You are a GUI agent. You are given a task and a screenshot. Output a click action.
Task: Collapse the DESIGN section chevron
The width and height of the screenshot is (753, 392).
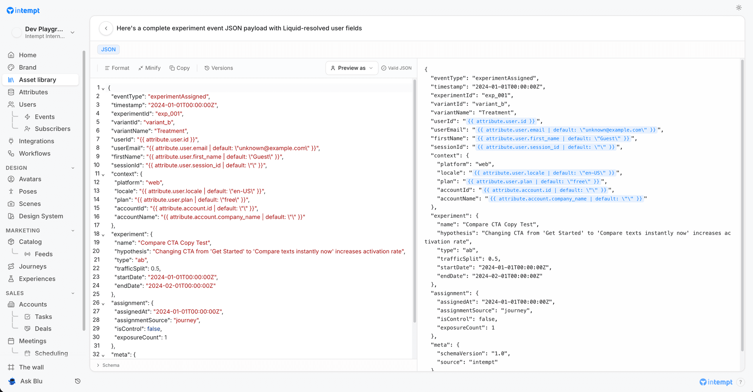click(x=73, y=168)
